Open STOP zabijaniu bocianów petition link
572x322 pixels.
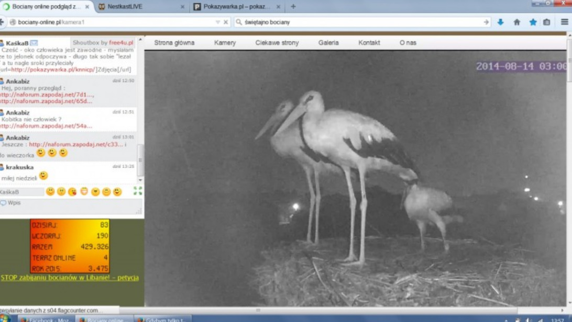70,278
